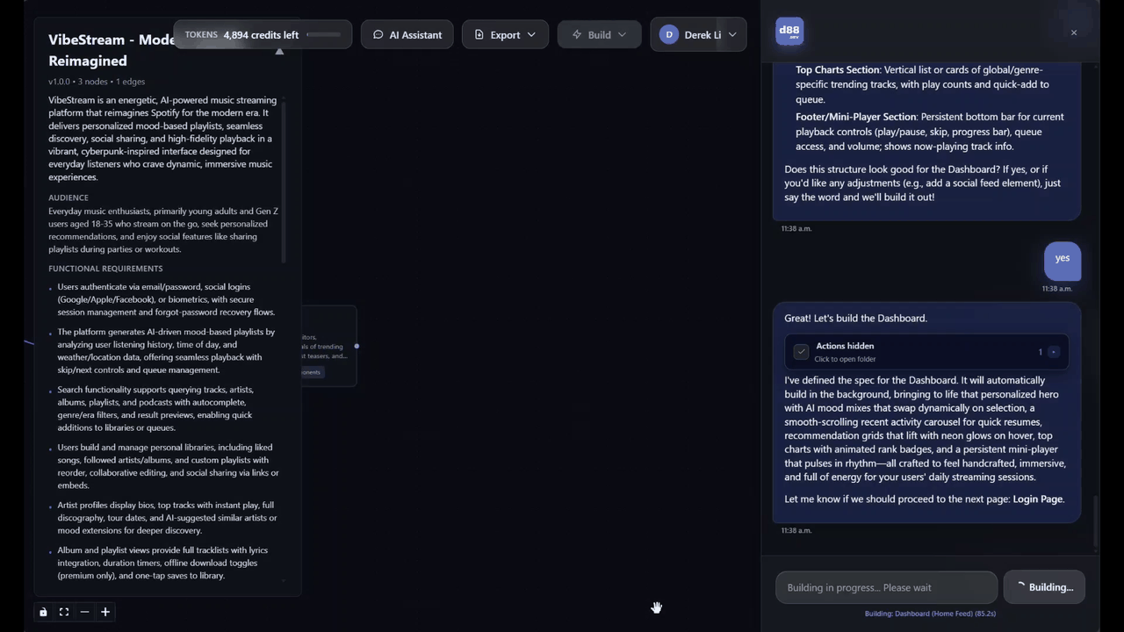Open the AI Assistant panel
The image size is (1124, 632).
tap(407, 34)
